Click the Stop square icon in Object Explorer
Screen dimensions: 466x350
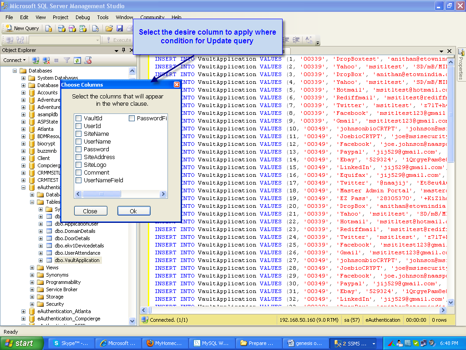56,61
